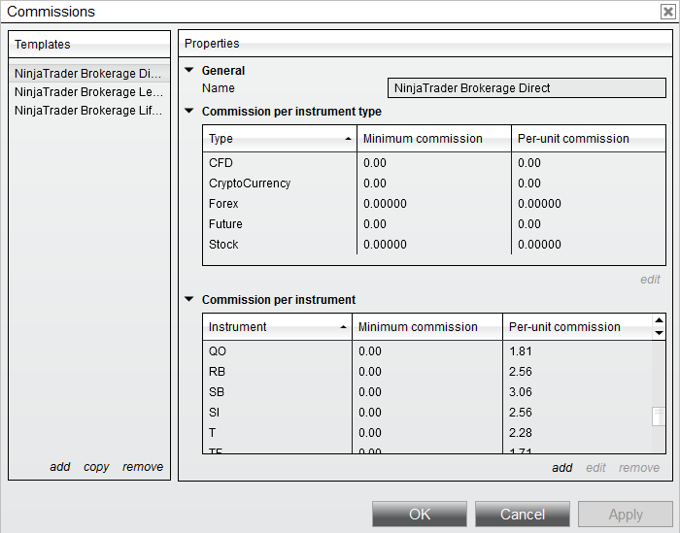Click the Cancel button
Image resolution: width=680 pixels, height=533 pixels.
tap(523, 515)
